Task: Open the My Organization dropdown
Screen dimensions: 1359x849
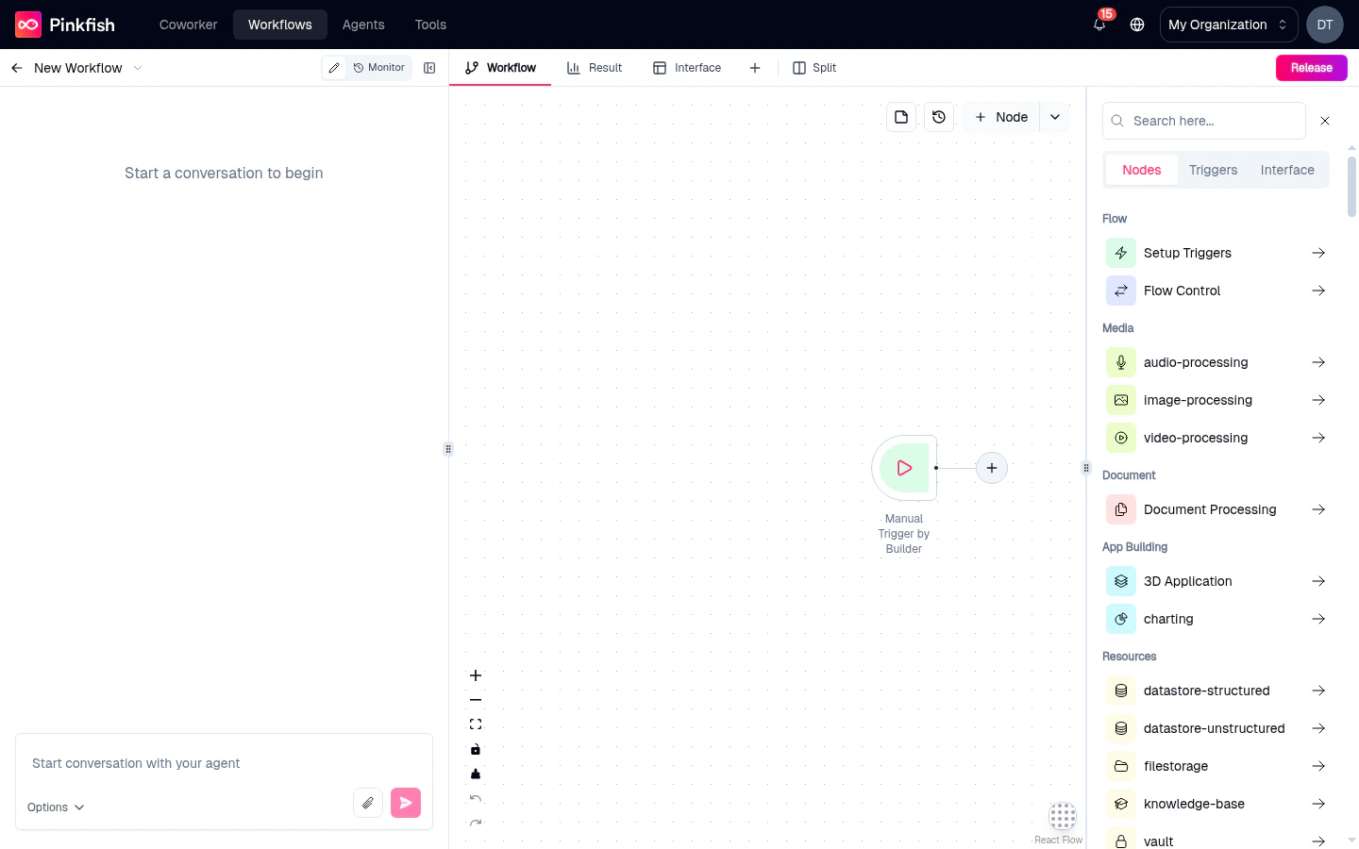Action: pos(1228,25)
